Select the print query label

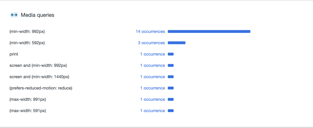click(x=14, y=54)
